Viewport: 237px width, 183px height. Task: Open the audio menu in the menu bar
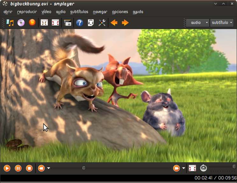[x=61, y=12]
